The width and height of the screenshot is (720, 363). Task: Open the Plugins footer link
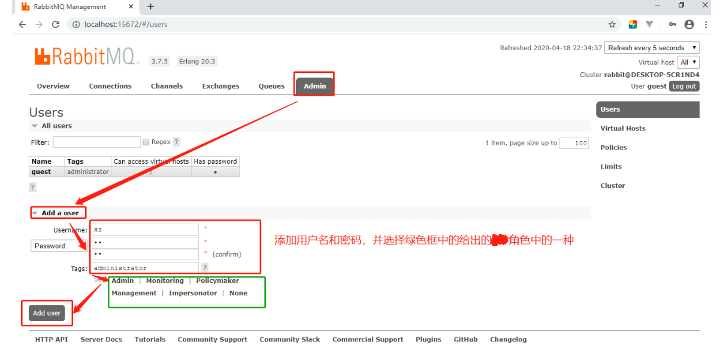pos(428,339)
